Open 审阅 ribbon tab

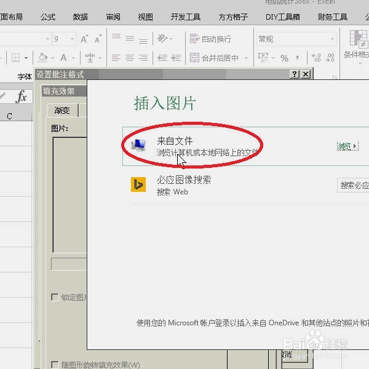[113, 17]
